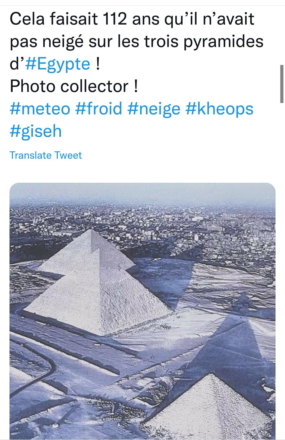Click the bottom-right pyramid in photo
Screen dimensions: 285x440
click(208, 407)
